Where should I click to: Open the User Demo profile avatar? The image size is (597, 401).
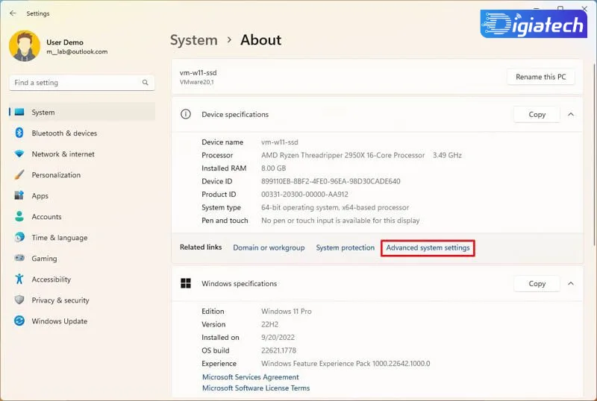click(x=25, y=46)
